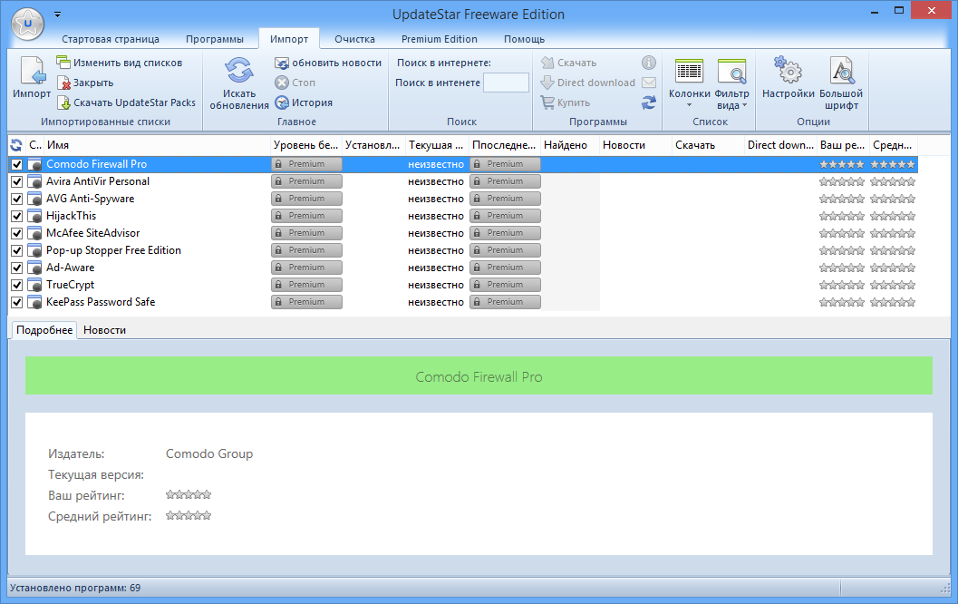Click the 'Ваш ре...' column header

(x=843, y=145)
